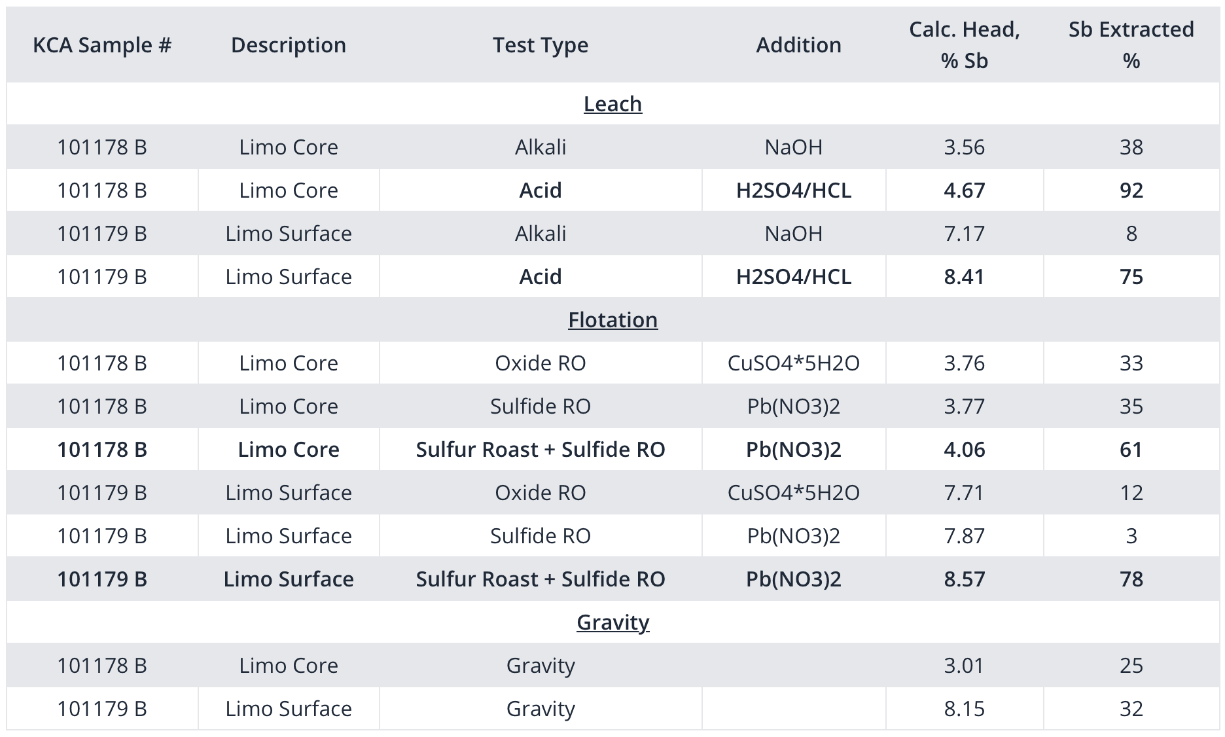This screenshot has width=1225, height=737.
Task: Click the Sb extracted value 3
Action: click(1131, 536)
